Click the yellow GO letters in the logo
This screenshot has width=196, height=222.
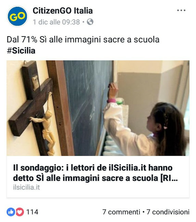tap(17, 16)
